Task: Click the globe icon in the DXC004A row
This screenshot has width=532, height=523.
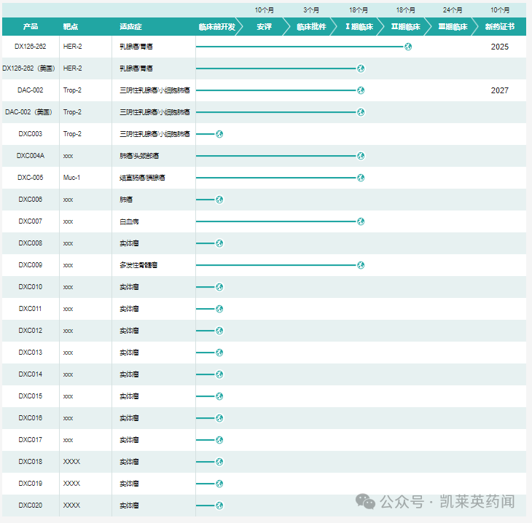Action: tap(361, 156)
